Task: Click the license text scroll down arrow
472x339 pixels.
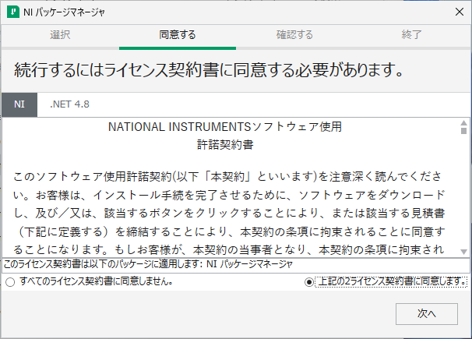Action: point(463,252)
